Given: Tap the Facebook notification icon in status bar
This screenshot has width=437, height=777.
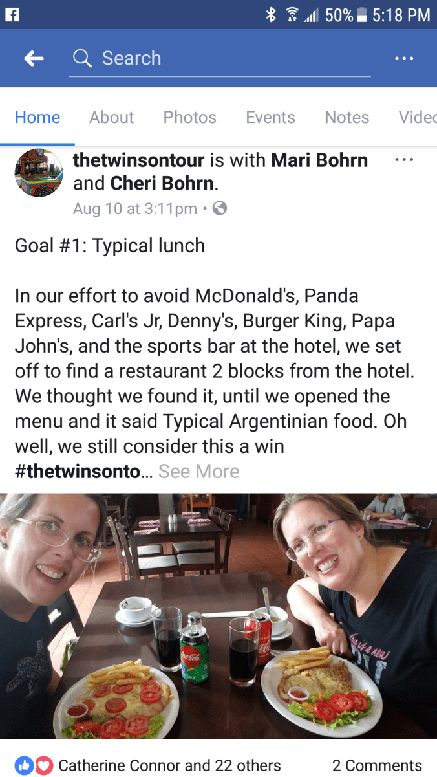Looking at the screenshot, I should (x=12, y=14).
